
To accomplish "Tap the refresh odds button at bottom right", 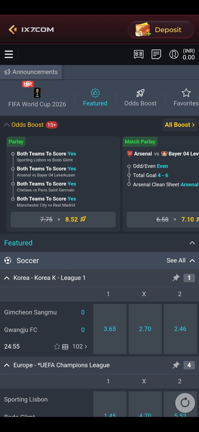I will (185, 403).
